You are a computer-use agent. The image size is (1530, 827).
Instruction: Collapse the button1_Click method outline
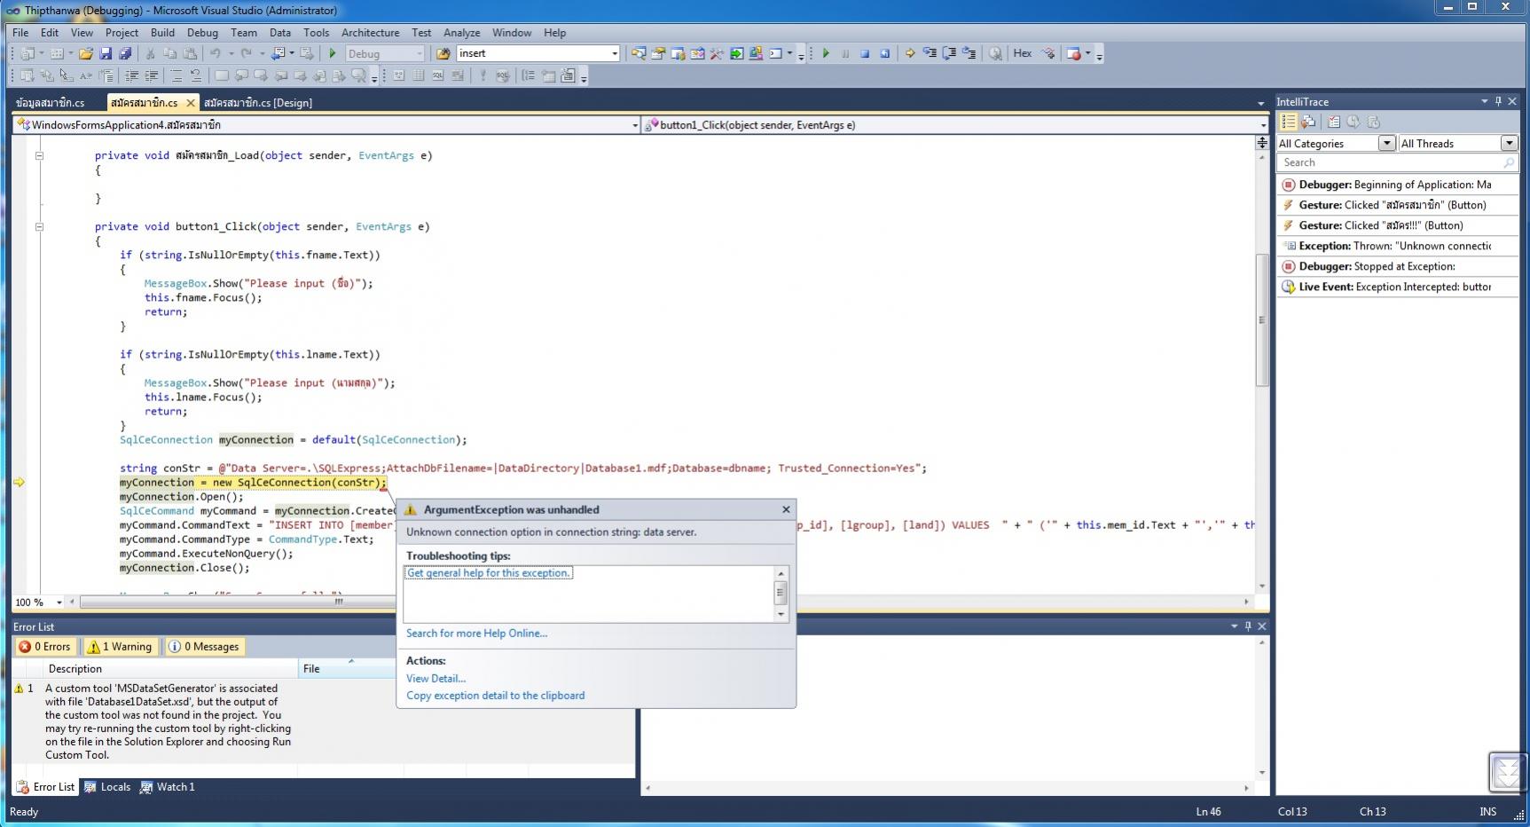coord(39,227)
